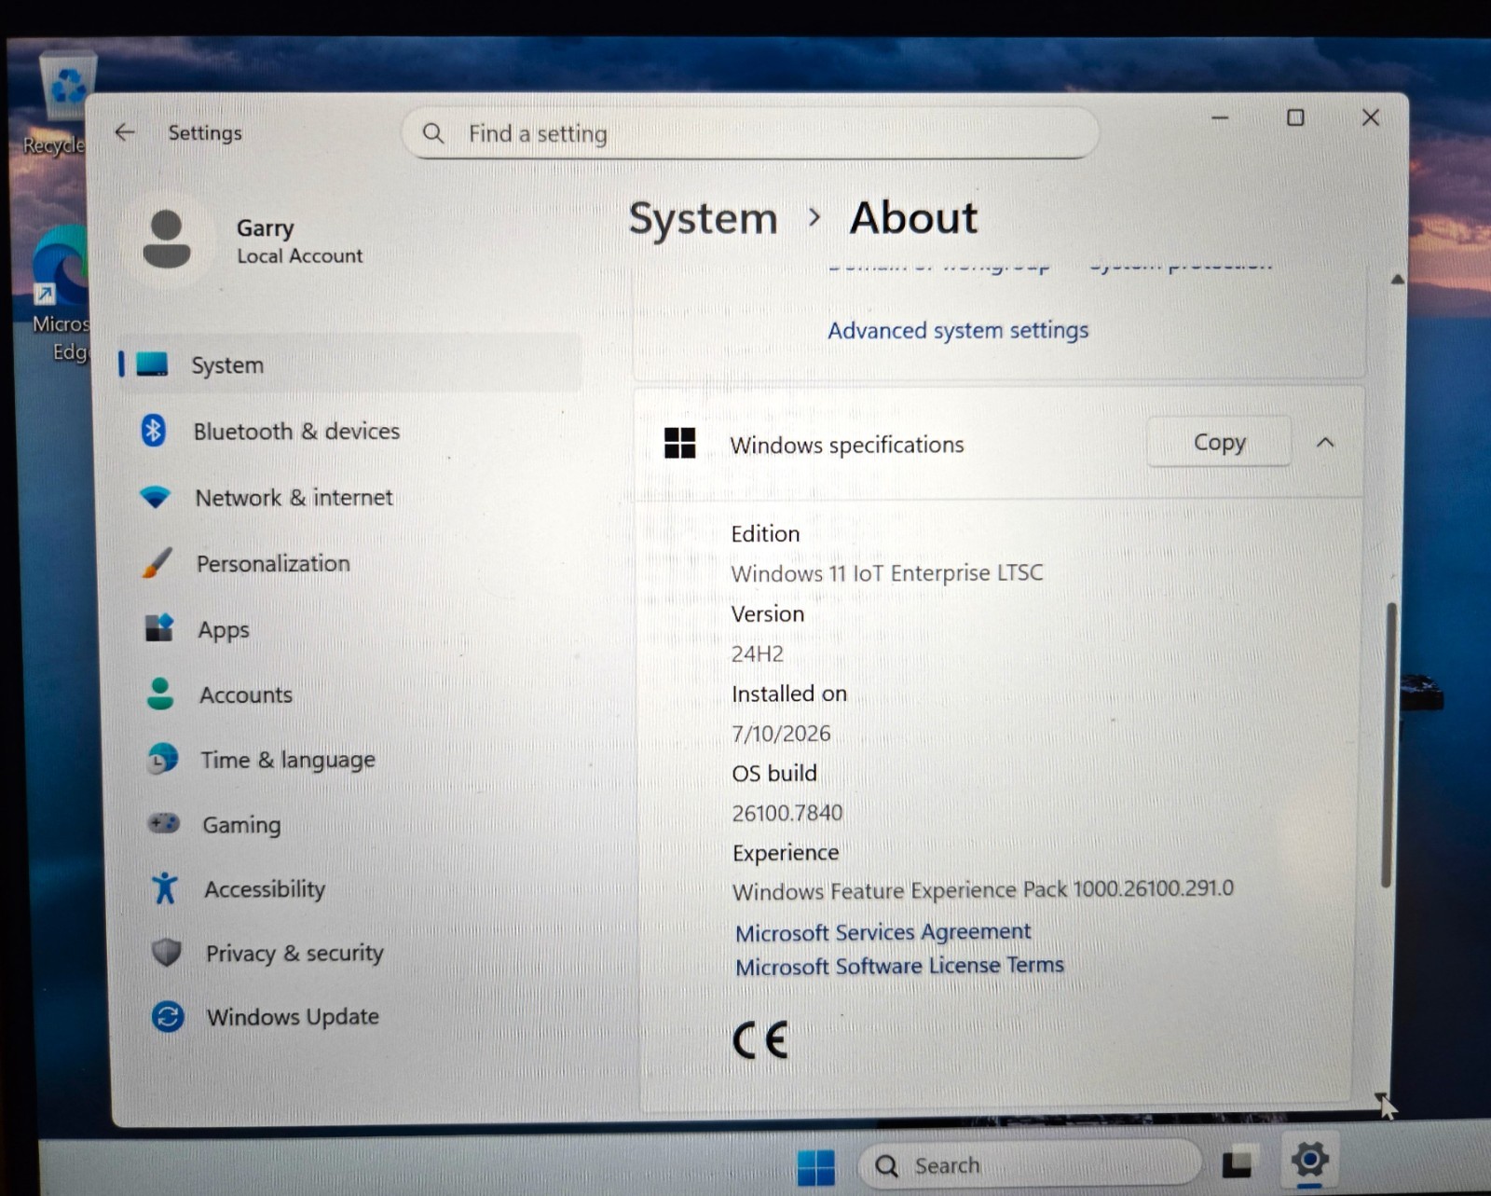
Task: Open the Garry Local Account profile
Action: click(x=252, y=240)
